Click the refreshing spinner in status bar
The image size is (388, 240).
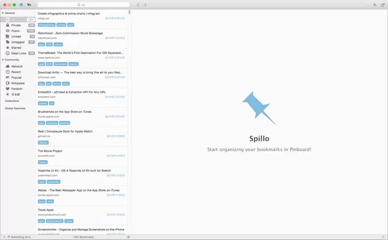tap(9, 237)
